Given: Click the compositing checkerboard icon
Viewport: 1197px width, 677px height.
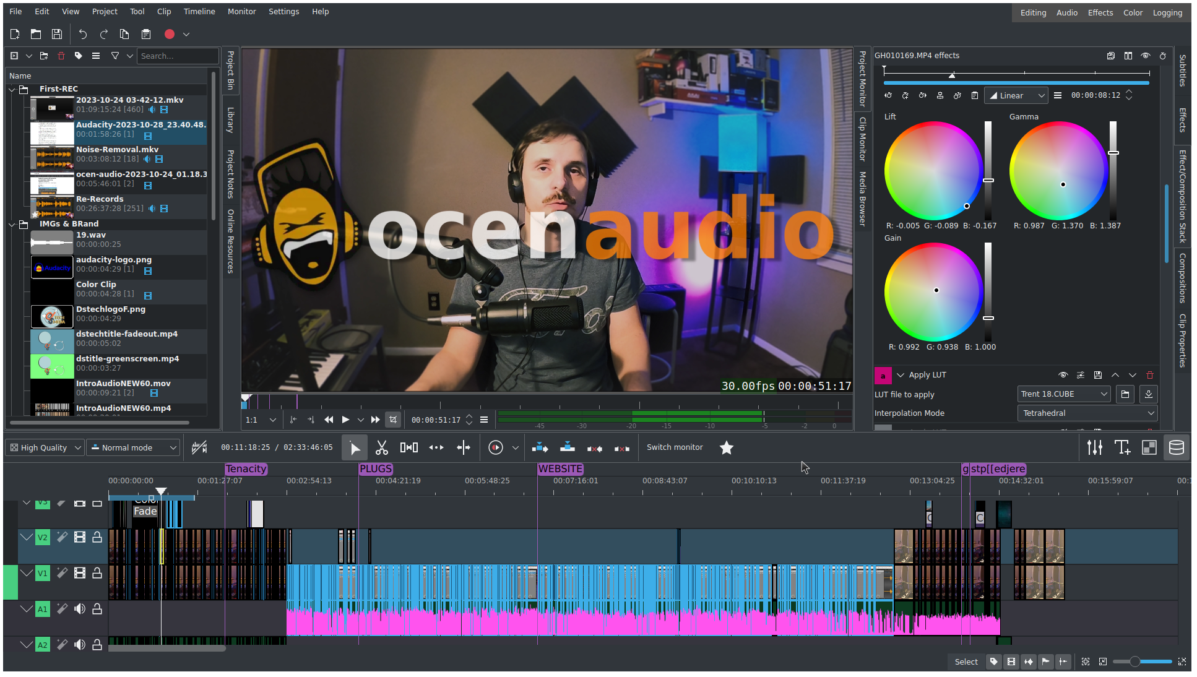Looking at the screenshot, I should pos(1149,447).
